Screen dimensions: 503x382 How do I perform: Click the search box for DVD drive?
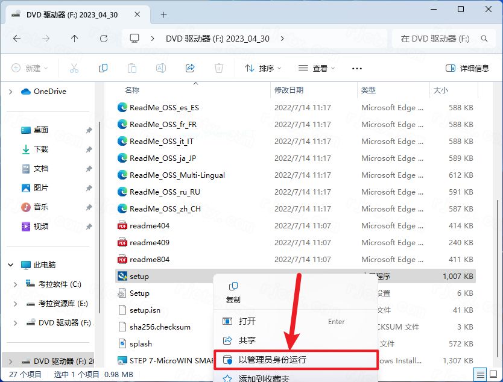coord(440,38)
